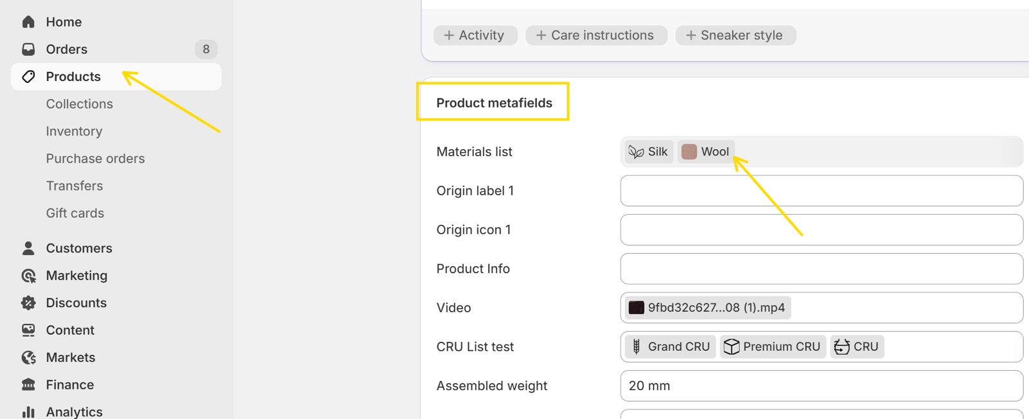This screenshot has width=1029, height=419.
Task: Open the Inventory section
Action: pos(74,131)
